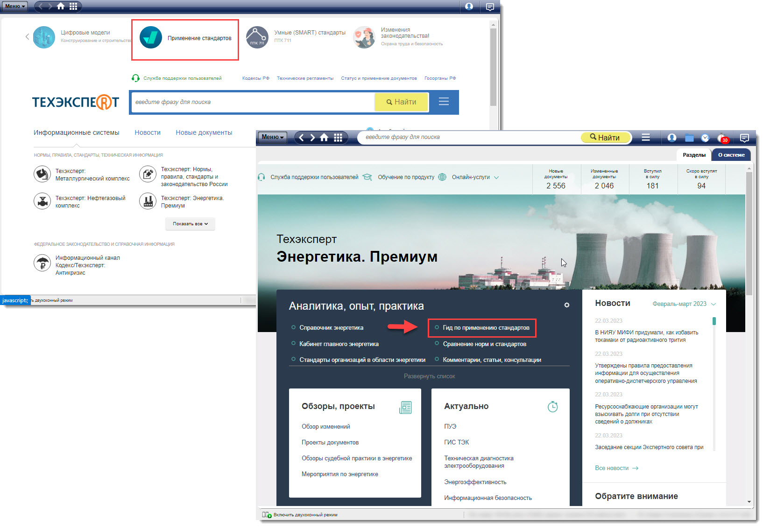Expand Развернуть список in analytics block
The image size is (763, 527).
tap(429, 376)
